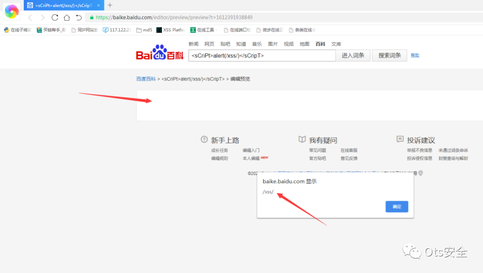483x273 pixels.
Task: Open the 举报不良信息 link
Action: 419,150
